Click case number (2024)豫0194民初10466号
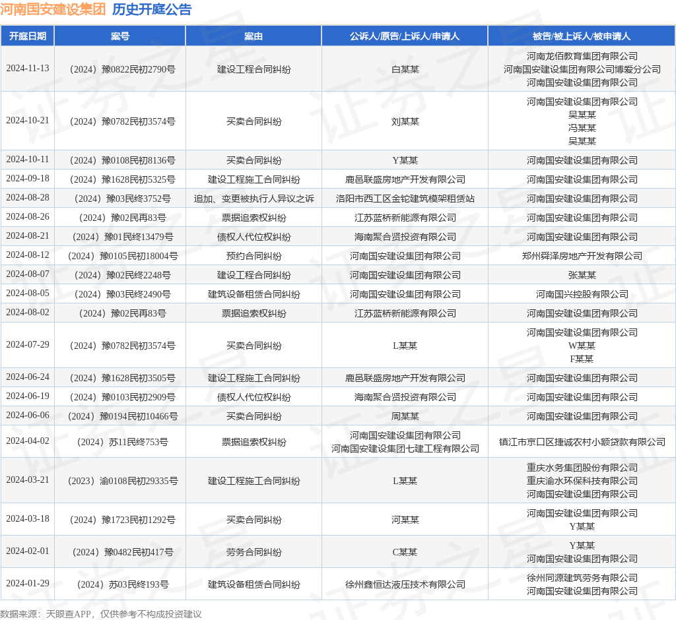This screenshot has height=620, width=676. (122, 416)
